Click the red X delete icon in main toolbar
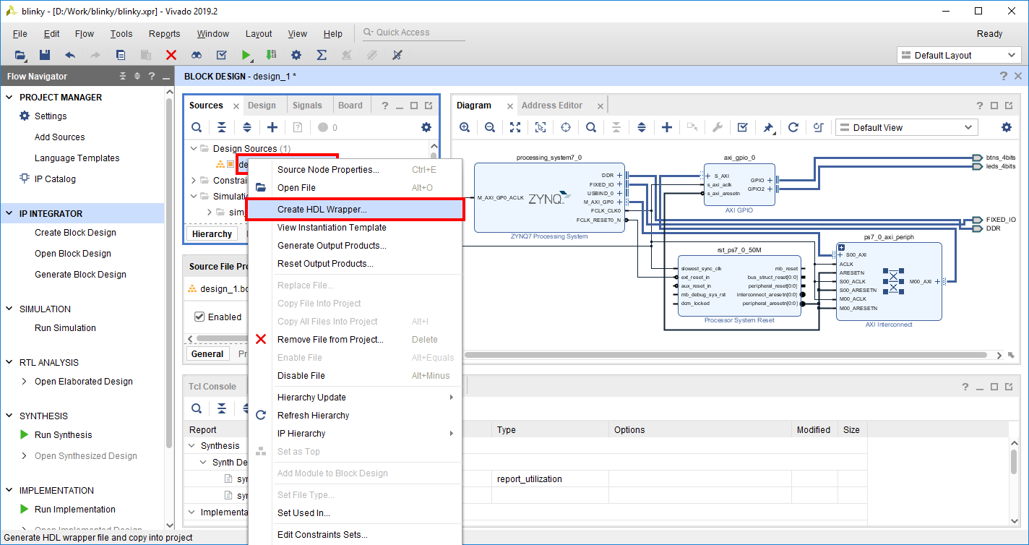 pos(171,55)
